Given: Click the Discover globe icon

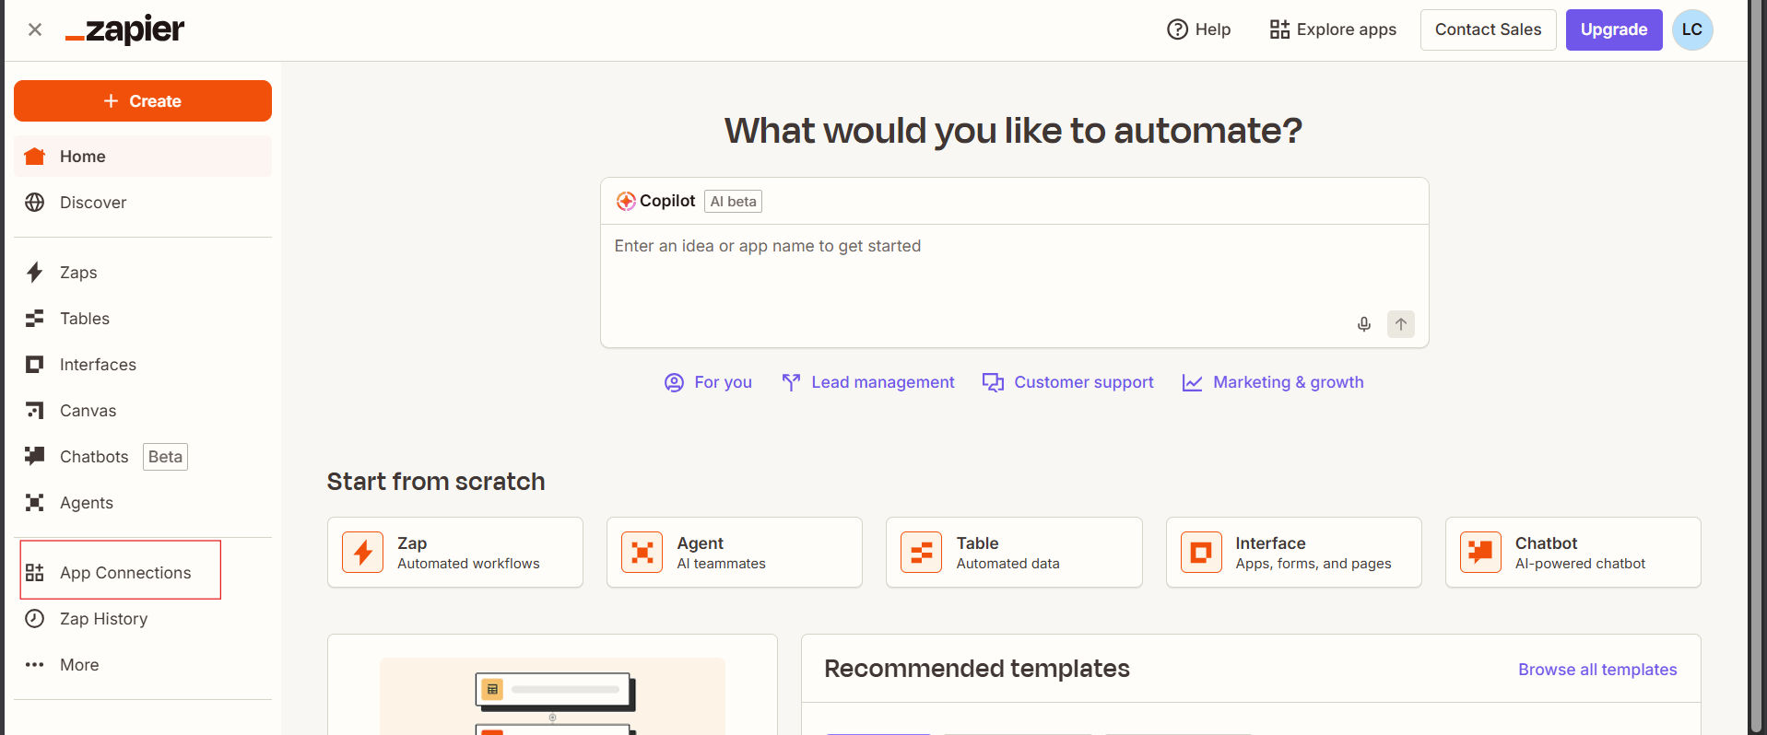Looking at the screenshot, I should pyautogui.click(x=35, y=202).
